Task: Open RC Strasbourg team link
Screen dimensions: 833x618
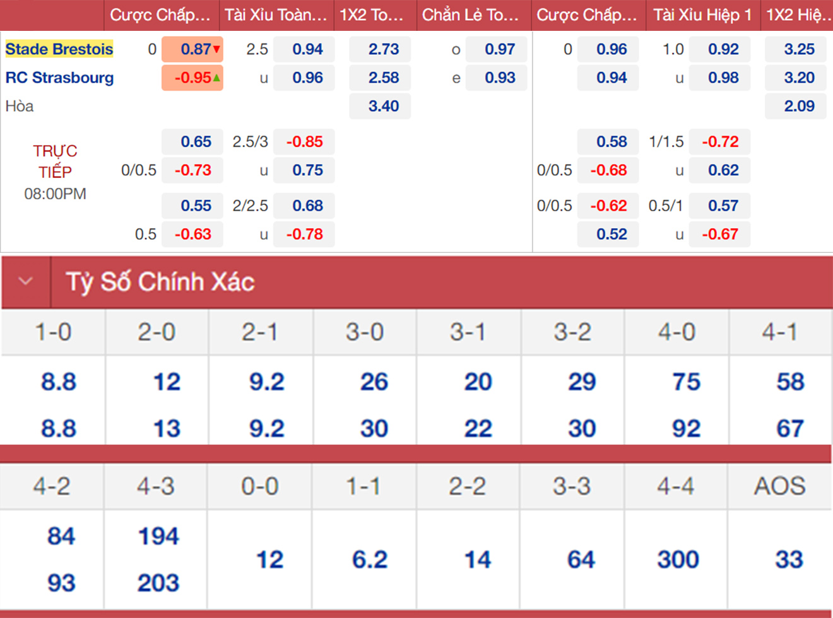Action: [x=60, y=78]
